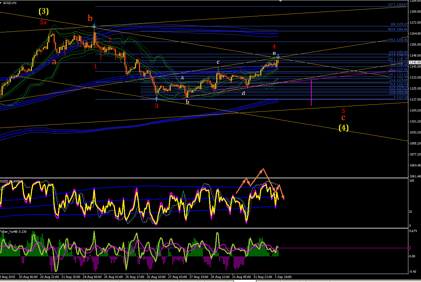Click the 1109.20 value on the price axis
This screenshot has height=282, width=421.
coord(415,110)
